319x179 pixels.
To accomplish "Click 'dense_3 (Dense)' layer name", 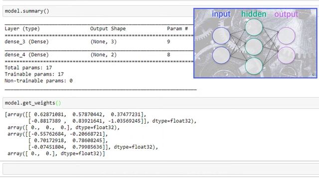I will [26, 42].
